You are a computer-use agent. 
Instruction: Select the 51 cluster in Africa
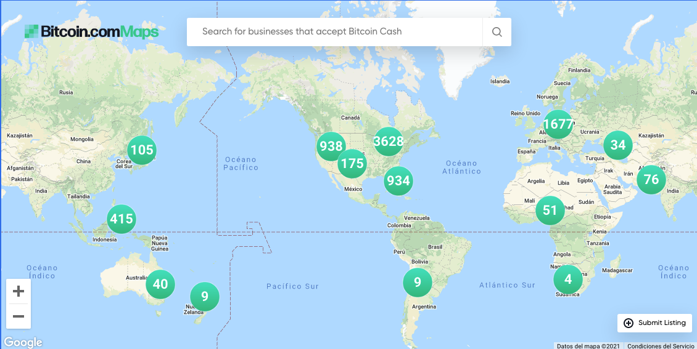[x=550, y=210]
